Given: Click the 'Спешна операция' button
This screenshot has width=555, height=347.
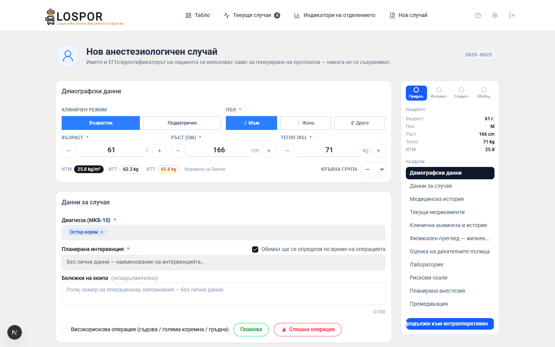Looking at the screenshot, I should 308,330.
